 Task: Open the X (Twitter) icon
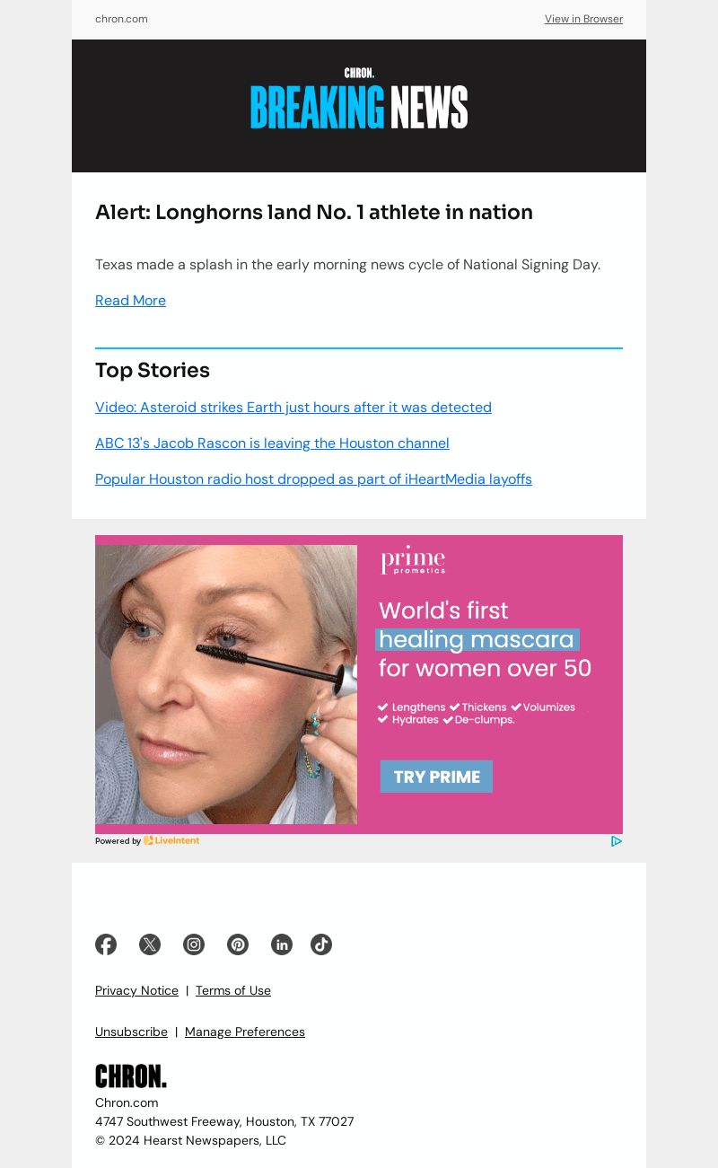point(150,944)
